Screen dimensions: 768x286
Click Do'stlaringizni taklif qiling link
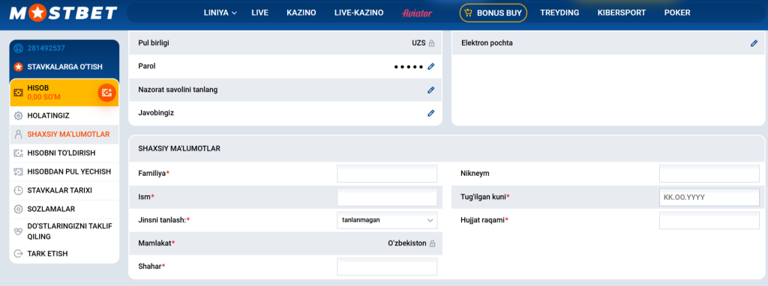[64, 231]
